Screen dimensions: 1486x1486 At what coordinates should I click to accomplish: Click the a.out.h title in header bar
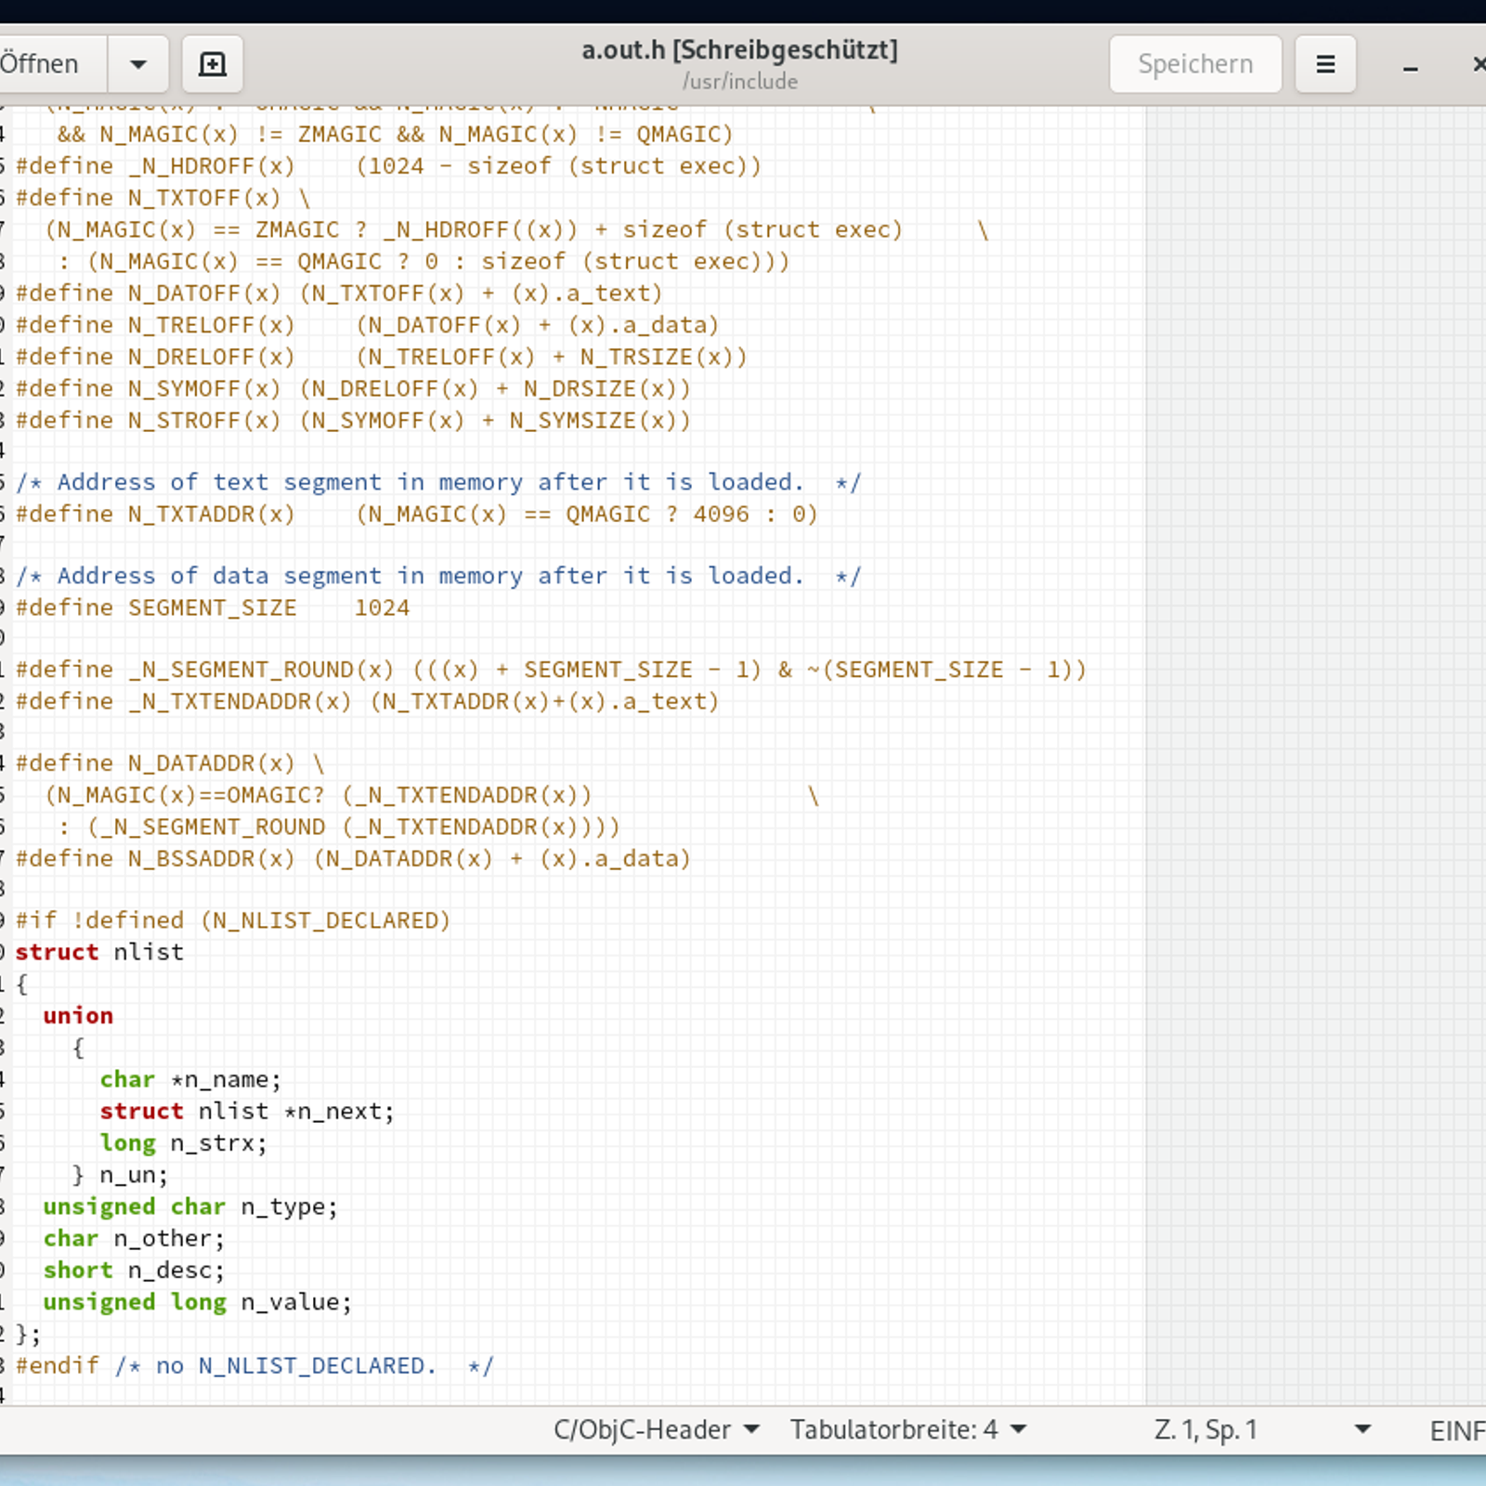pyautogui.click(x=739, y=51)
